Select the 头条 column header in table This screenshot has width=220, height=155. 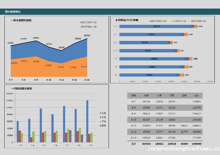point(146,96)
